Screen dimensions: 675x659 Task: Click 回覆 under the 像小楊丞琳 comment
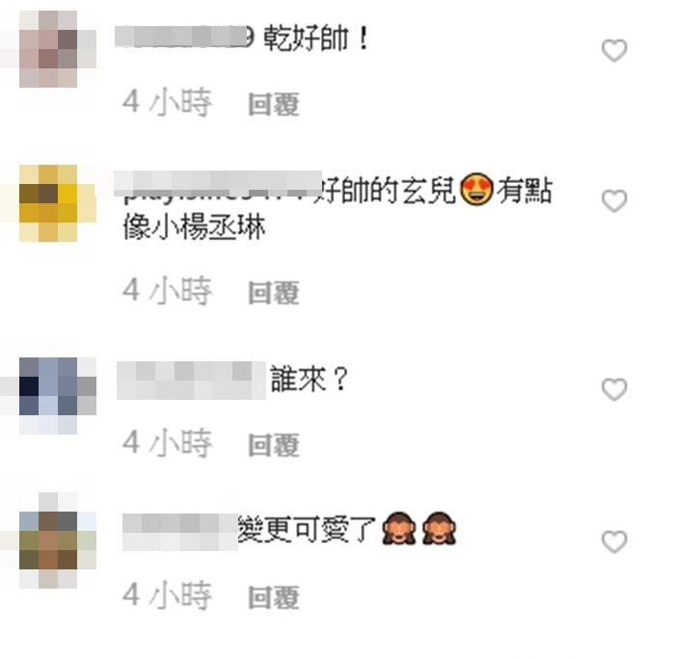pos(274,293)
